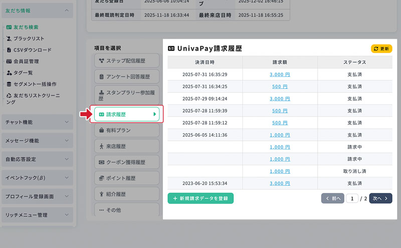Expand the リッチメニュー管理 section
The width and height of the screenshot is (401, 248).
(x=67, y=215)
